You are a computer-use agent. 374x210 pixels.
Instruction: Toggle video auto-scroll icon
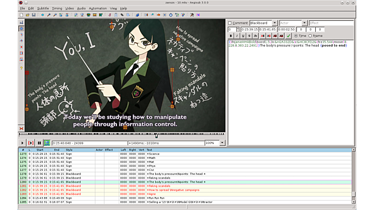tap(47, 143)
